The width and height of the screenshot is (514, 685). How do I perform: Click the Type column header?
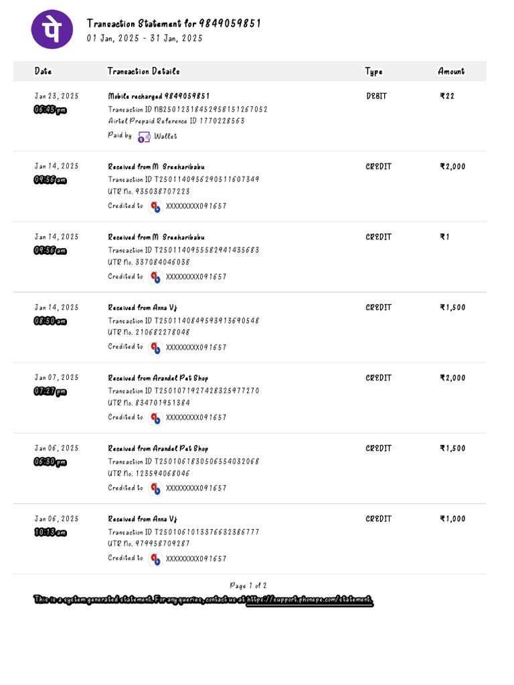373,71
